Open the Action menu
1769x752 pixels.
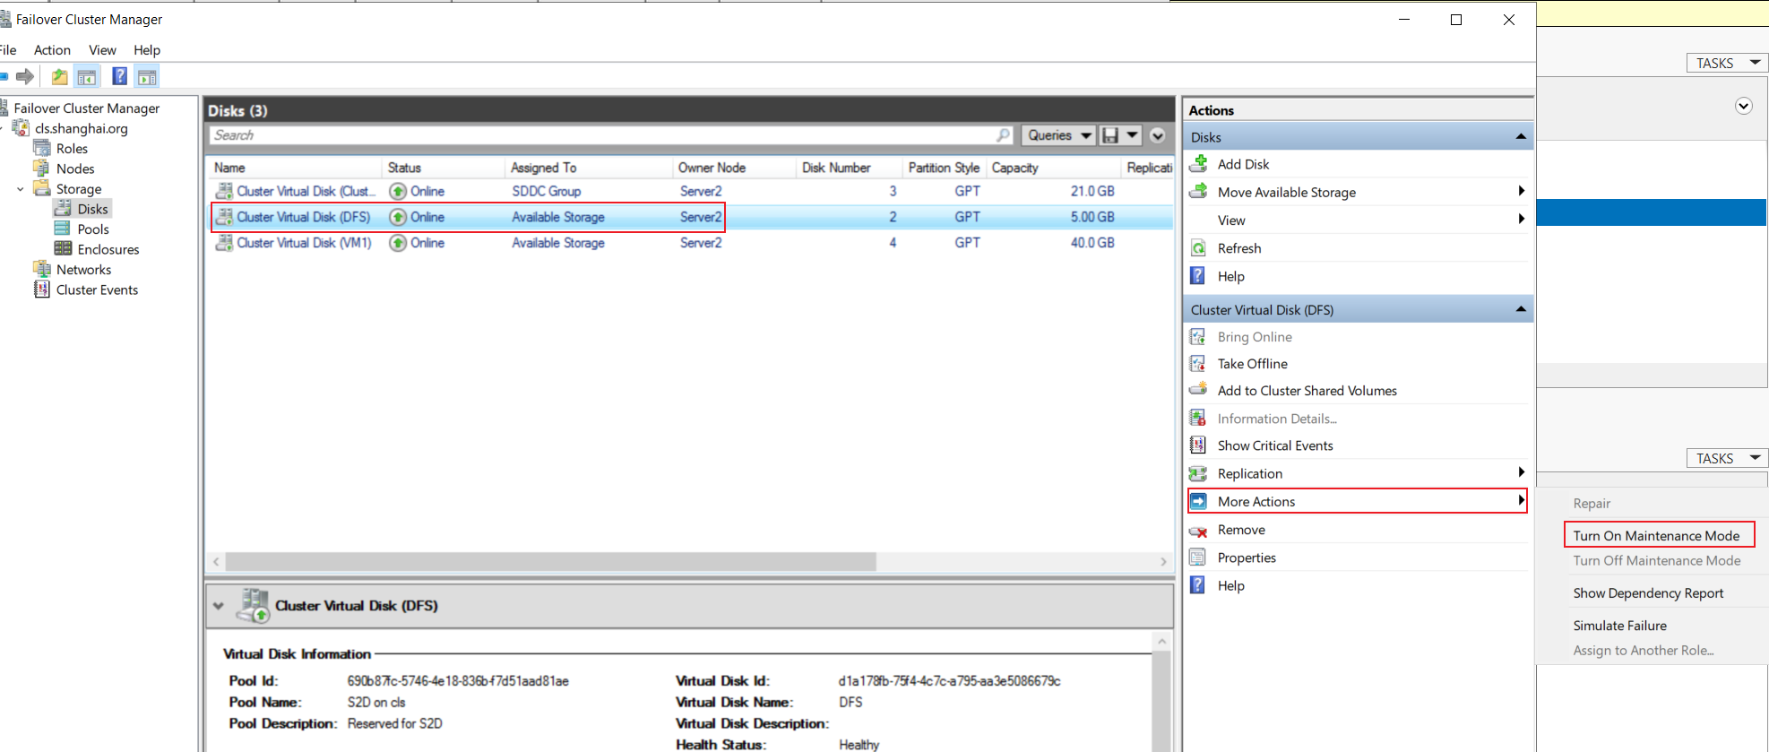click(52, 50)
